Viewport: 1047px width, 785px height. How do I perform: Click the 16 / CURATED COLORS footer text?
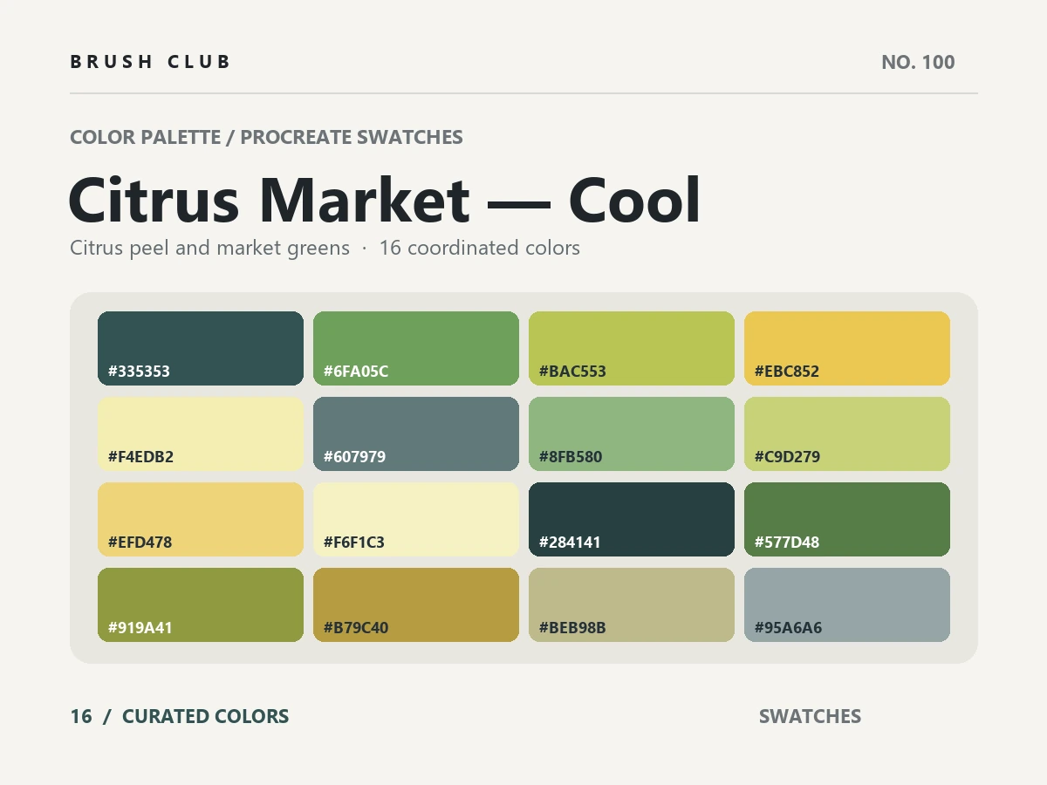[x=180, y=716]
